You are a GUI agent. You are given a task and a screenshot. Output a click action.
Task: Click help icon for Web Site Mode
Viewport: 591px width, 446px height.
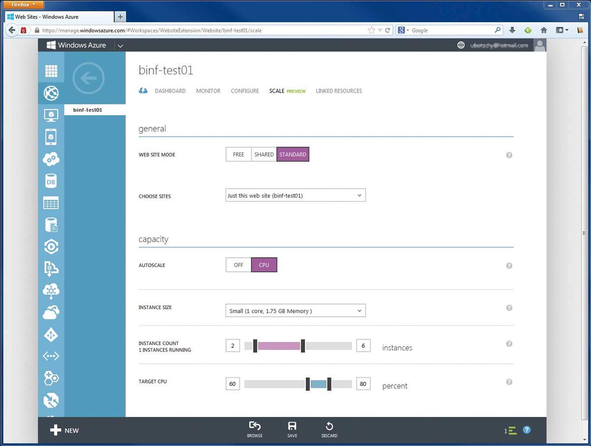(509, 155)
